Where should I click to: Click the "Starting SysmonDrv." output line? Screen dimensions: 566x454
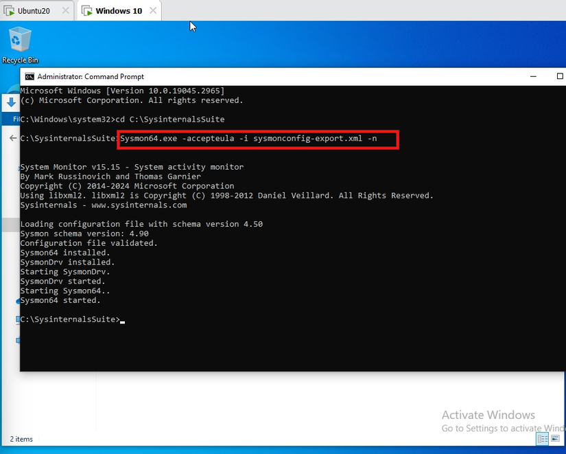(x=65, y=271)
